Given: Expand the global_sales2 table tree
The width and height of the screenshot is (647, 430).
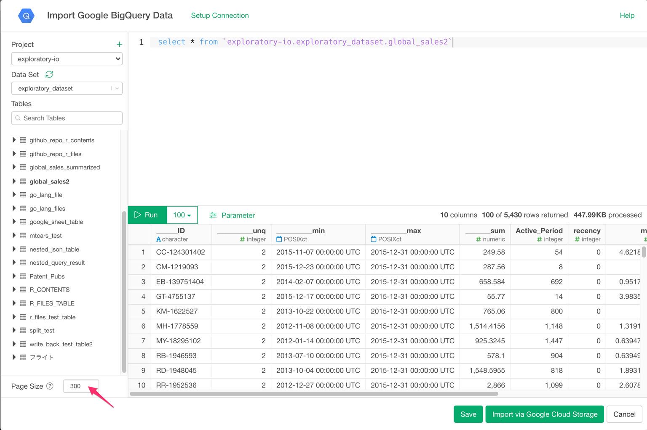Looking at the screenshot, I should click(x=14, y=181).
